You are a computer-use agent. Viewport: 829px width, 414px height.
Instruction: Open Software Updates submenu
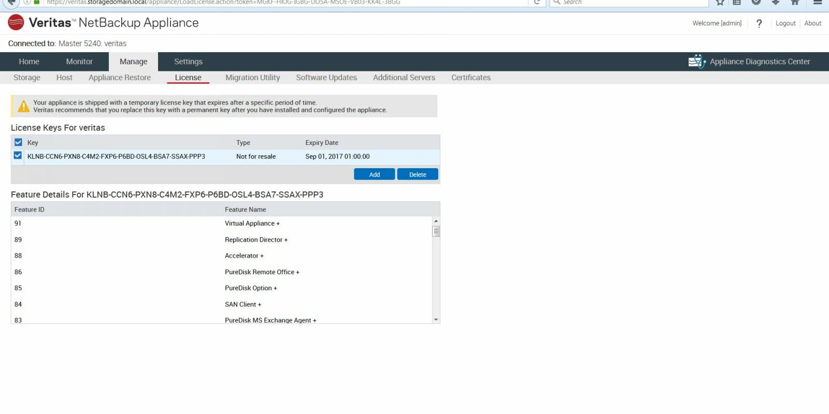(x=326, y=78)
